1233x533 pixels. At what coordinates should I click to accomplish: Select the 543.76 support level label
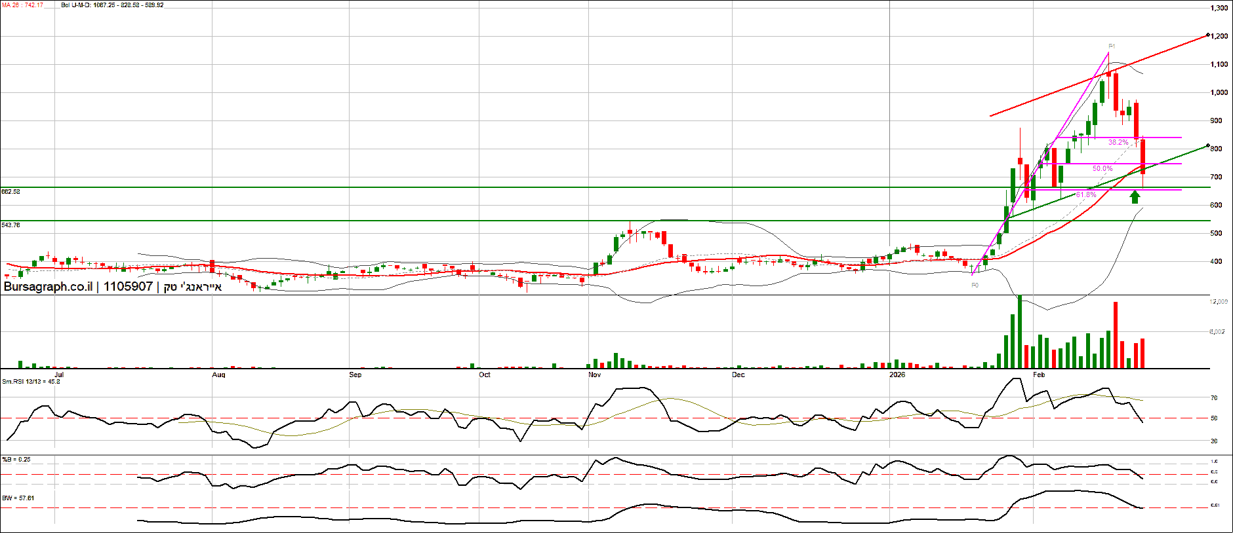pyautogui.click(x=11, y=225)
